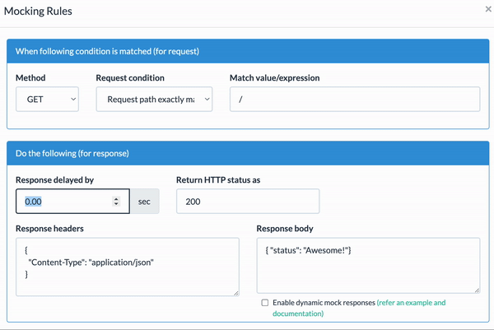Enable dynamic mock responses checkbox
Viewport: 494px width, 330px height.
click(265, 303)
